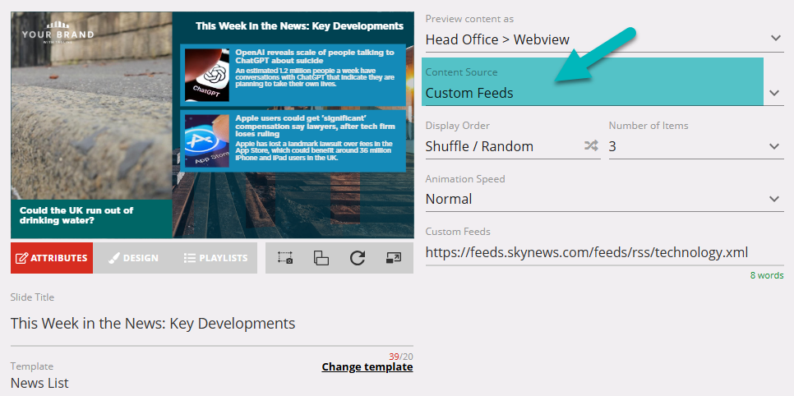Click the pop-out preview window icon
This screenshot has width=794, height=396.
click(x=393, y=258)
